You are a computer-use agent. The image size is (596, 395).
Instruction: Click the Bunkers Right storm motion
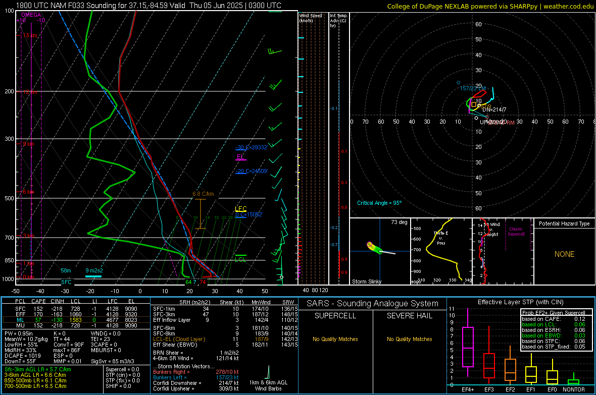click(x=195, y=372)
